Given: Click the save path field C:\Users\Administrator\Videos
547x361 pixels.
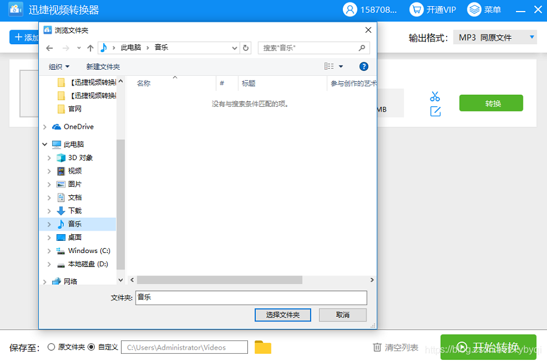Looking at the screenshot, I should tap(184, 347).
